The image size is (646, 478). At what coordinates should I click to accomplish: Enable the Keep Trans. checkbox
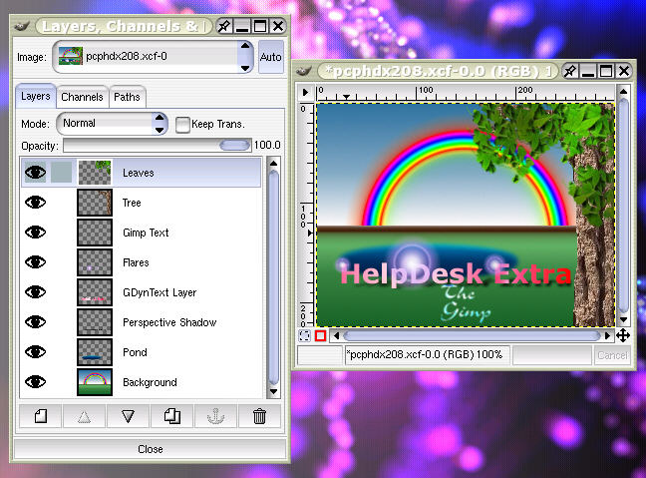(183, 125)
